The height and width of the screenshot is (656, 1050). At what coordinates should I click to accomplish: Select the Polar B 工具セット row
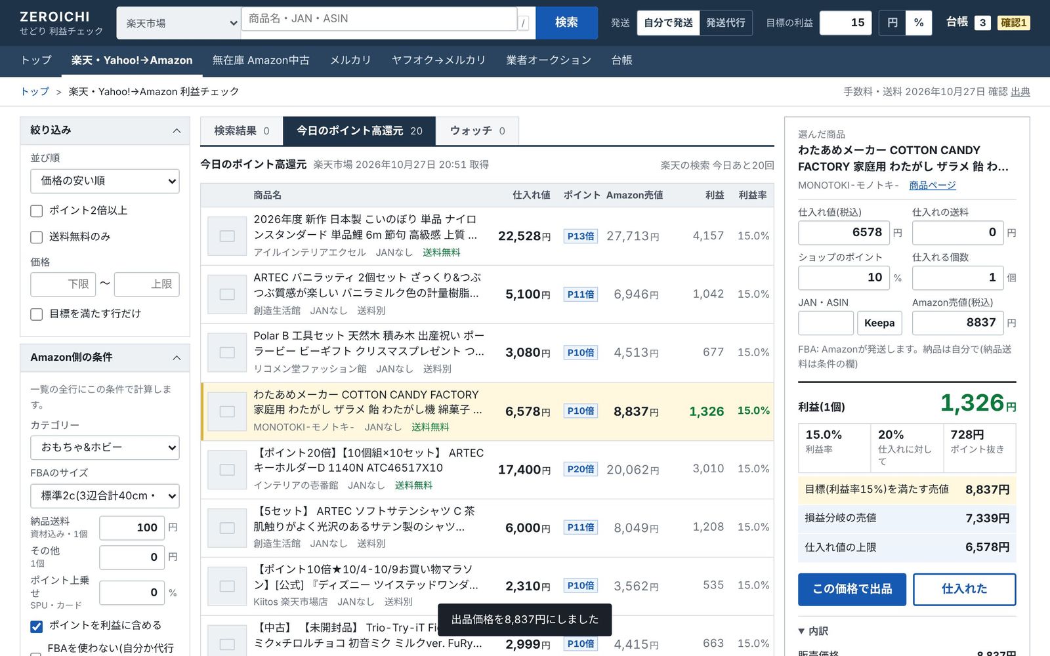tap(487, 353)
